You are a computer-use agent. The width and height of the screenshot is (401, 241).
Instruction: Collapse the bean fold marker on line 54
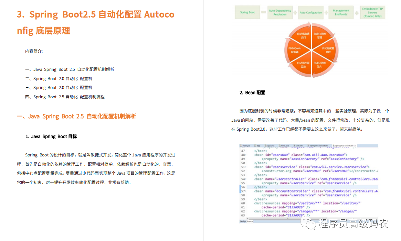tap(245, 179)
